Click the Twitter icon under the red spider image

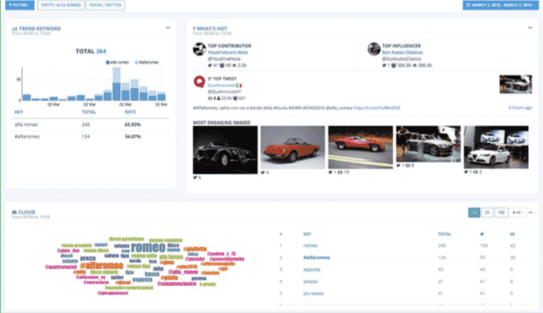263,173
